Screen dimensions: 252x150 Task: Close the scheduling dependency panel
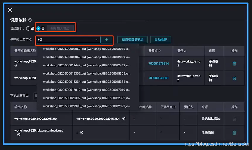[x=10, y=10]
